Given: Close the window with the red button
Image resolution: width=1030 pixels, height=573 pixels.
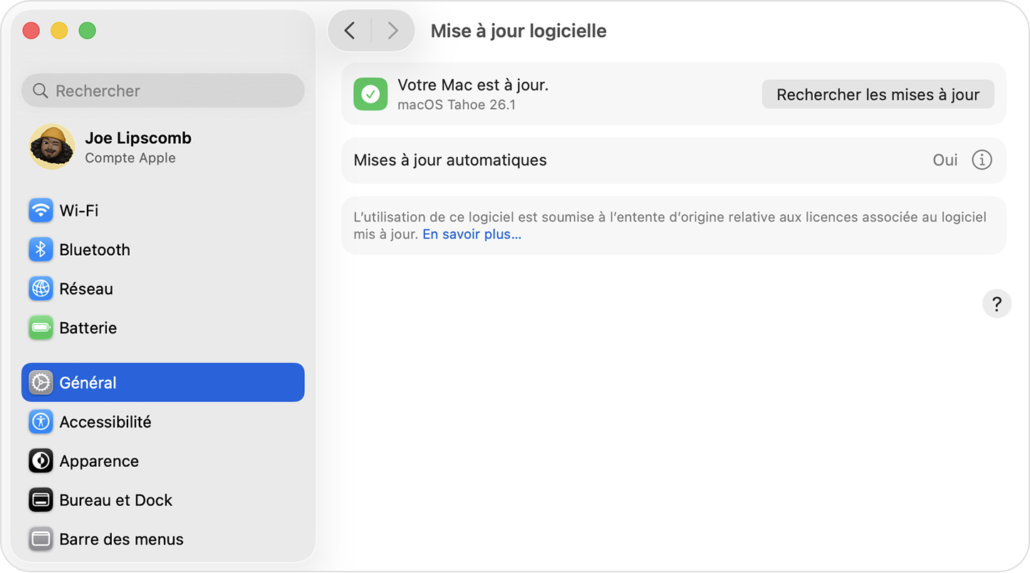Looking at the screenshot, I should pyautogui.click(x=31, y=31).
